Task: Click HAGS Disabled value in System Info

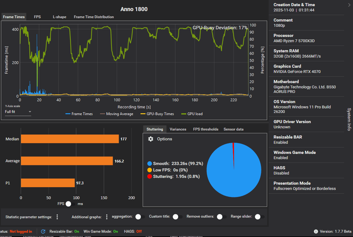Action: 281,173
